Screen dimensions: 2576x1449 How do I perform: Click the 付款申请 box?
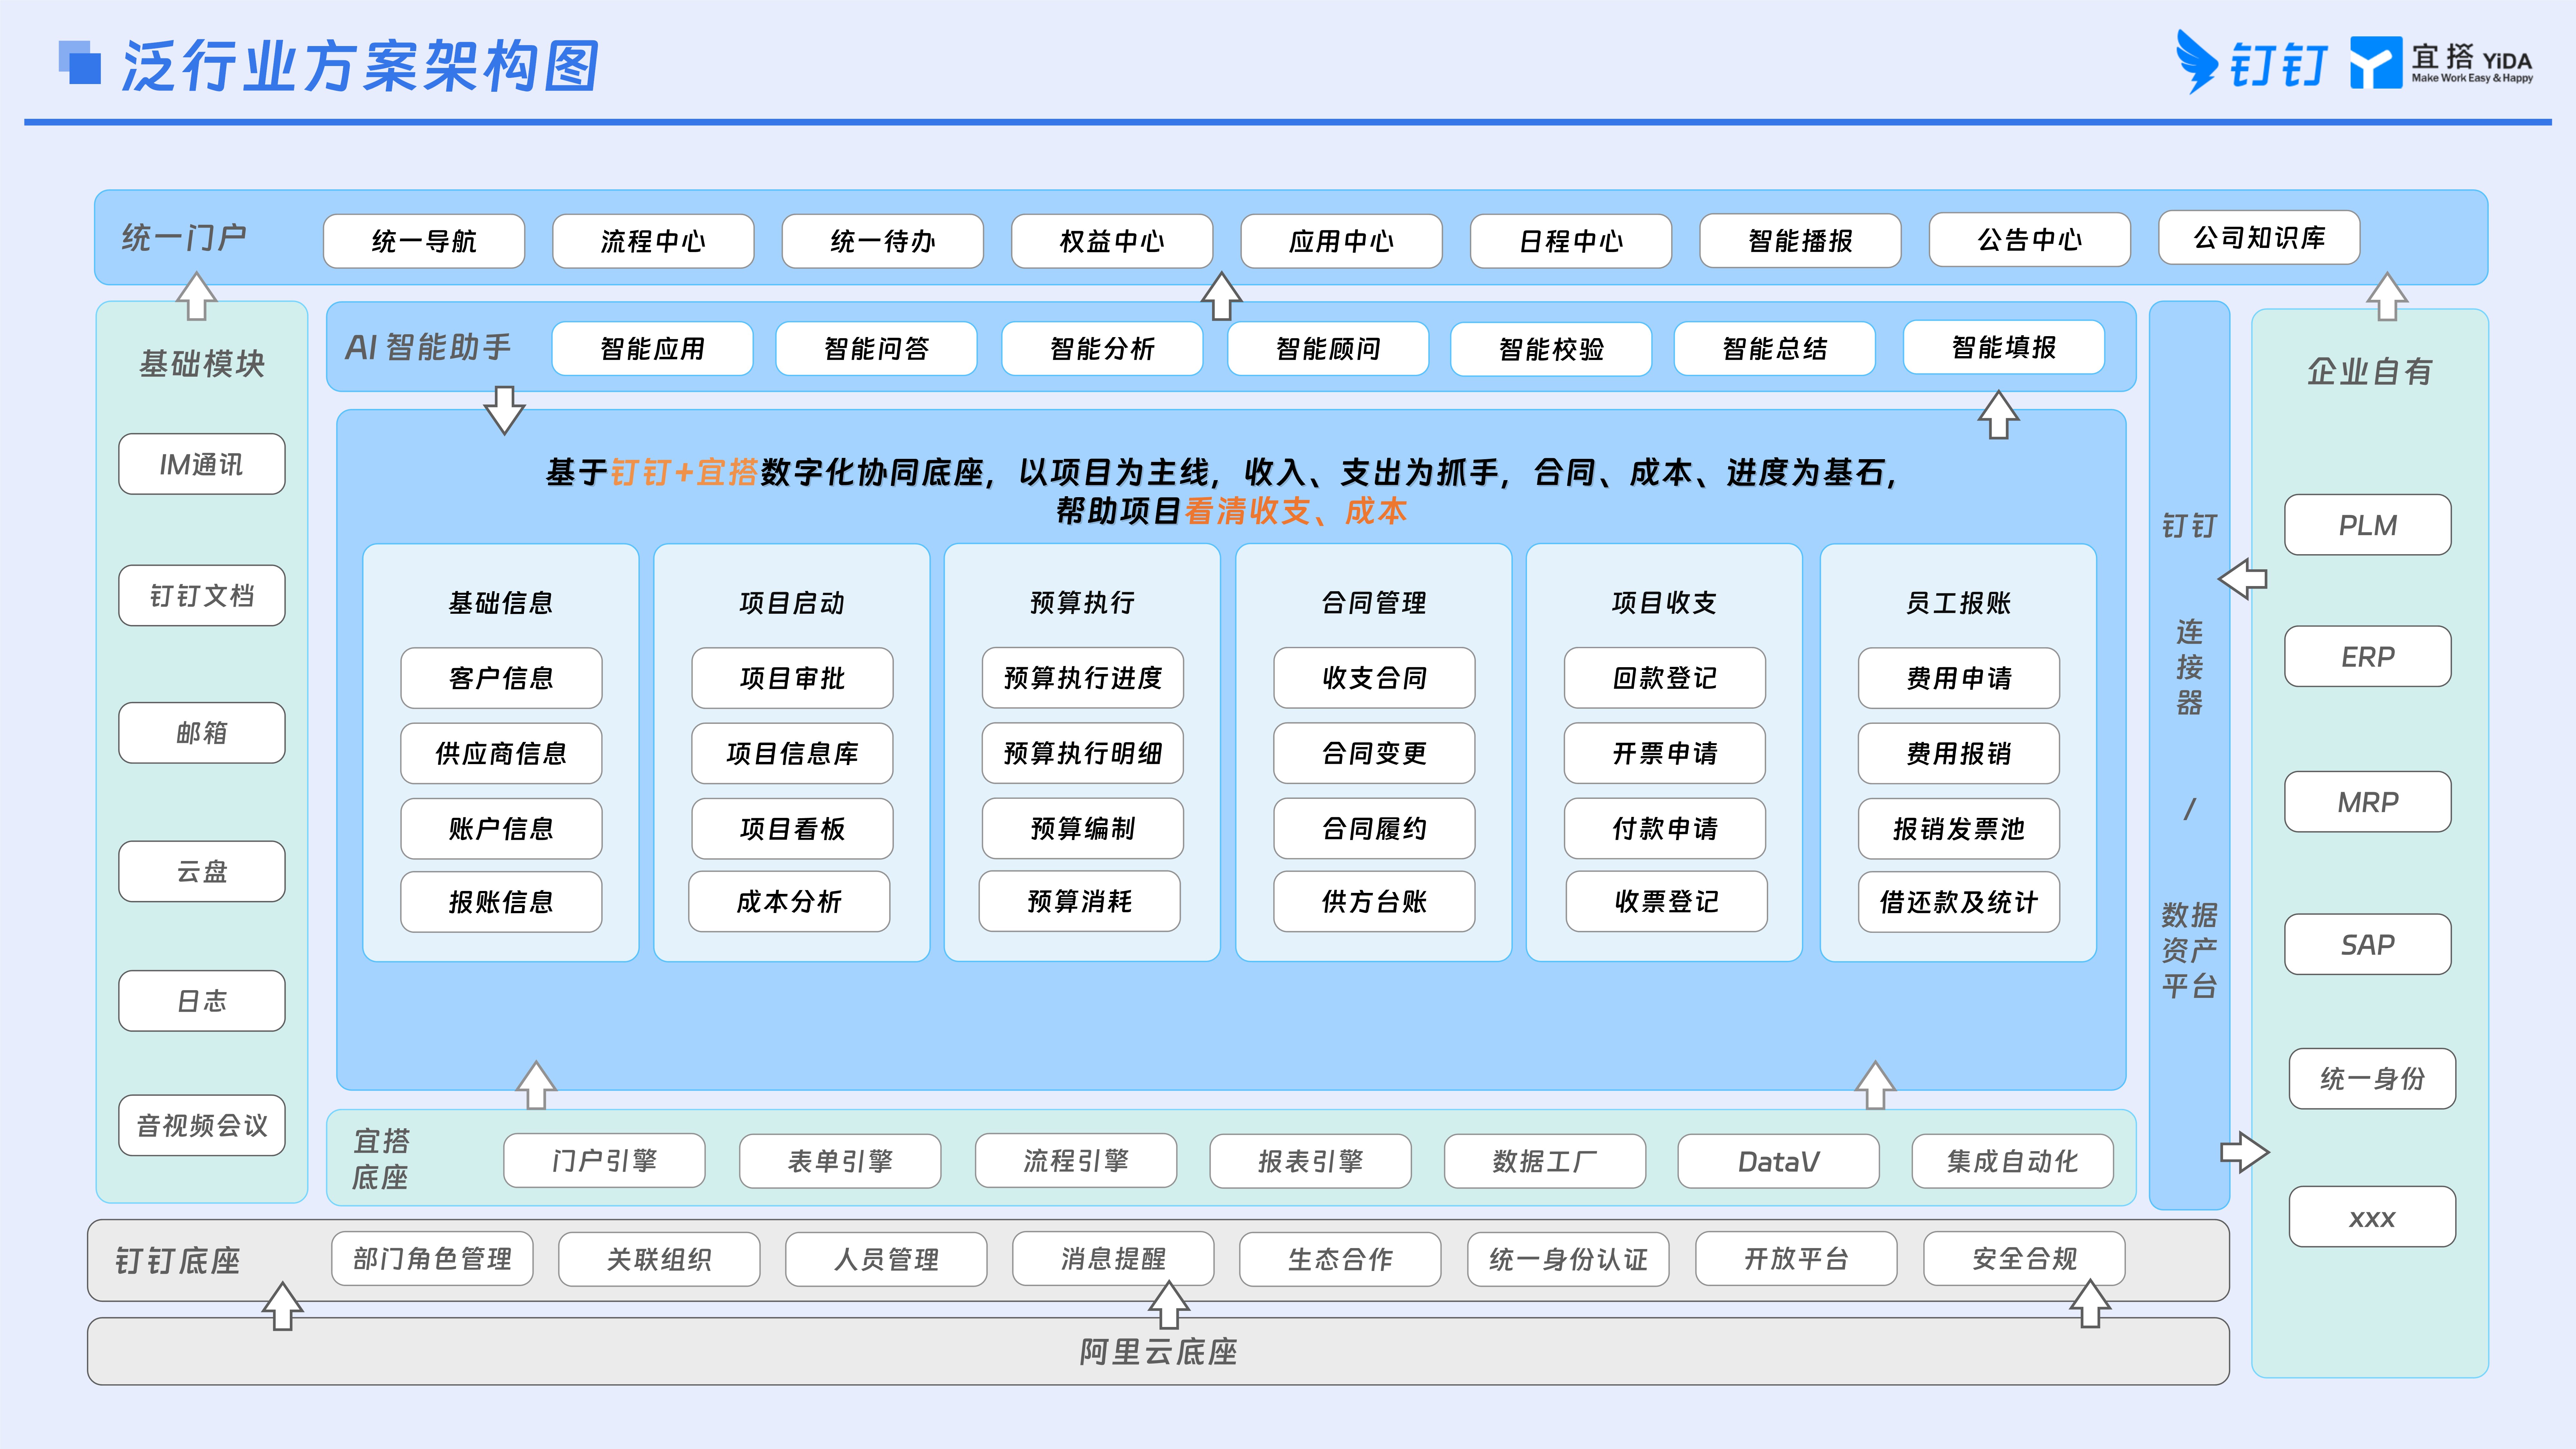[x=1665, y=828]
